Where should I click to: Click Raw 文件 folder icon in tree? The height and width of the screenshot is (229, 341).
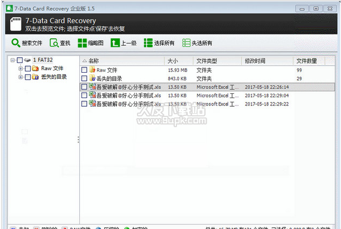pyautogui.click(x=35, y=68)
